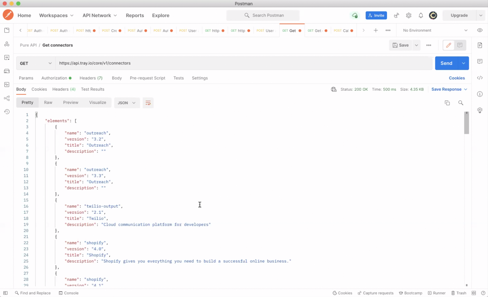
Task: Open the code snippet pane
Action: pos(480,78)
